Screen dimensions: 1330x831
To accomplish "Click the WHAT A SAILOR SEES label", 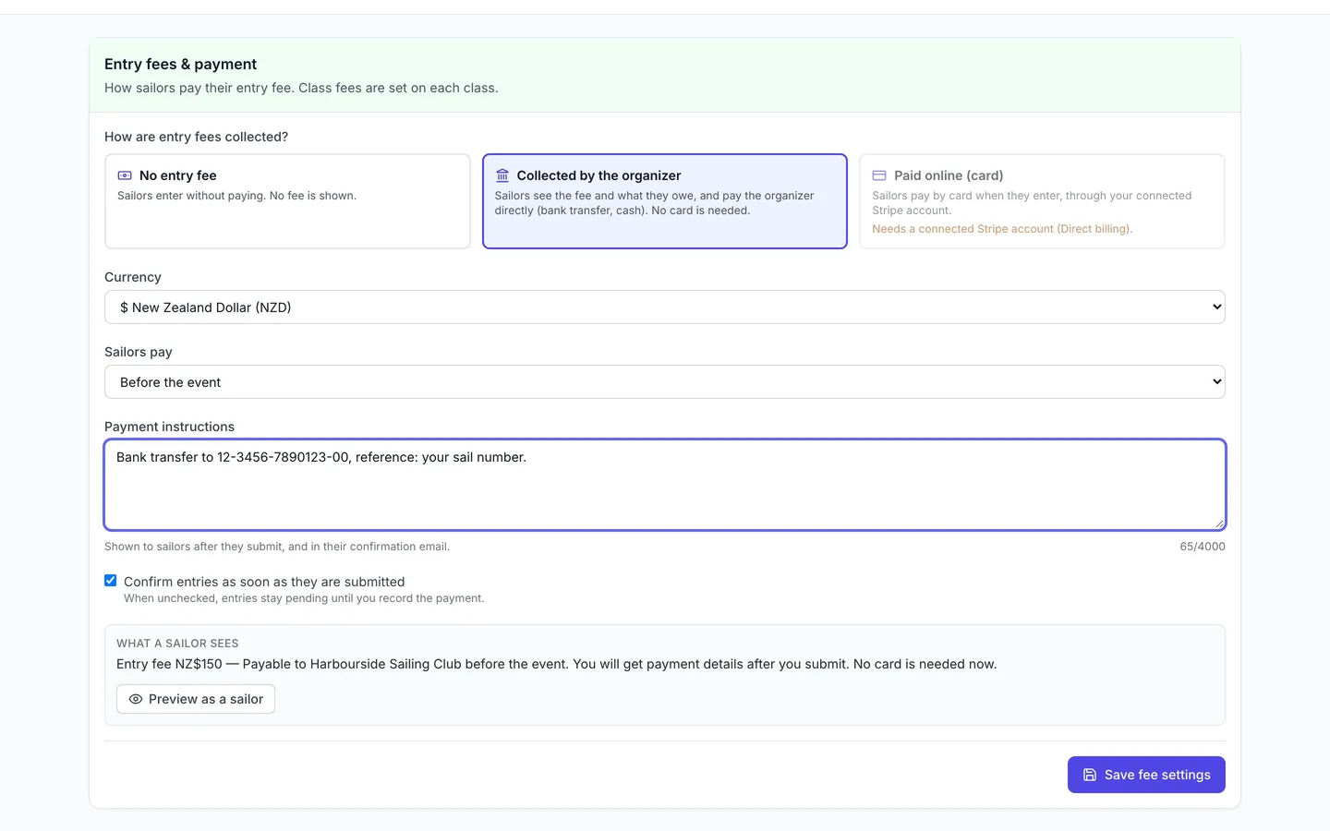I will click(x=177, y=644).
